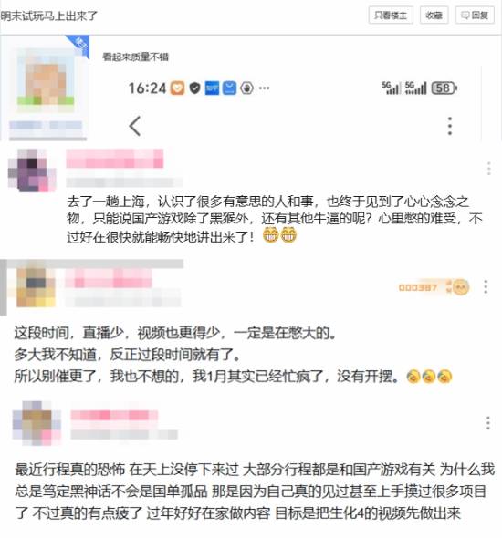Open options menu for the Shanghai post
Screen dimensions: 502x538
pos(489,169)
